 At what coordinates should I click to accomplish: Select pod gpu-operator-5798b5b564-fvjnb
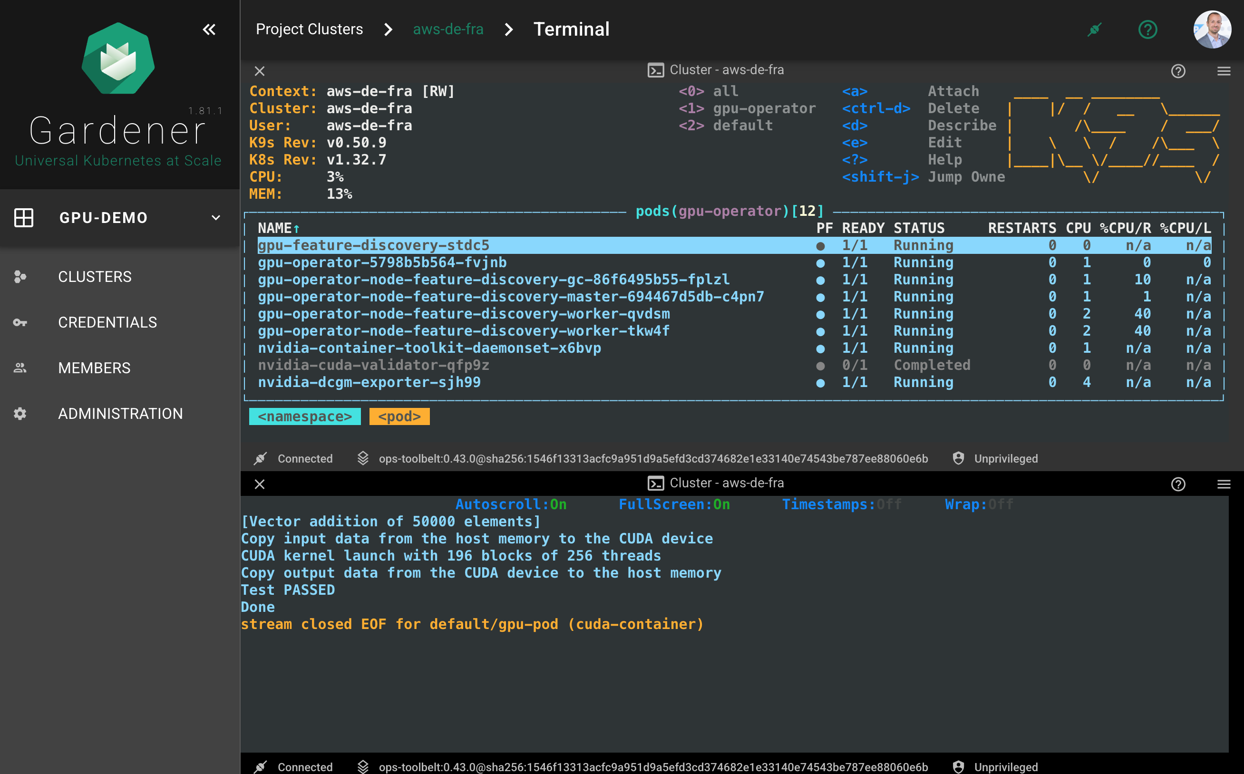tap(734, 262)
